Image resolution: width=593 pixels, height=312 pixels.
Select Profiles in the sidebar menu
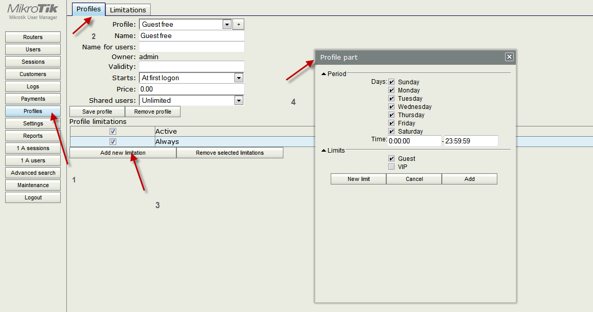tap(33, 111)
